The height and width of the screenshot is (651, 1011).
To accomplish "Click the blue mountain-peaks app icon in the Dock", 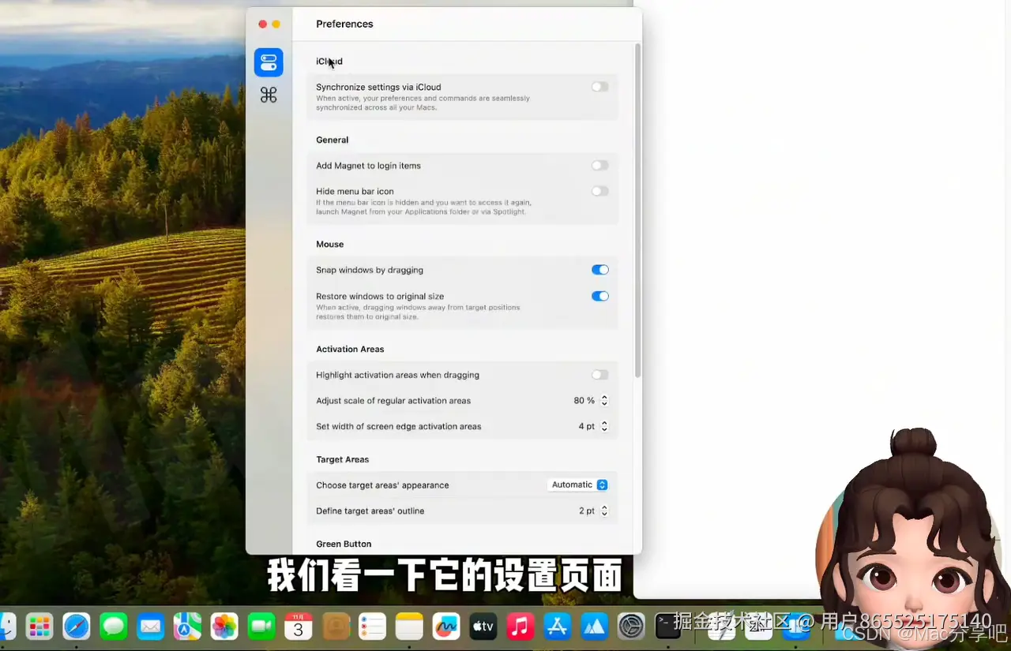I will pos(594,627).
